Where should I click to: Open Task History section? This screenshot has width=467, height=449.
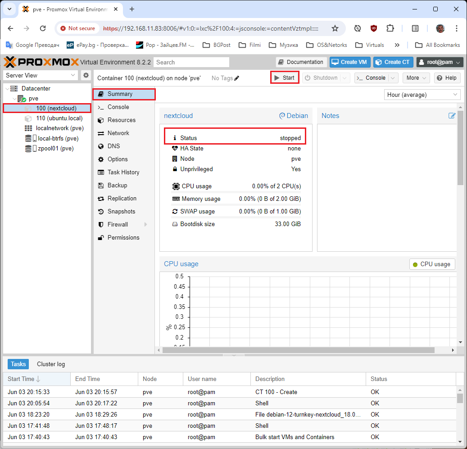124,172
